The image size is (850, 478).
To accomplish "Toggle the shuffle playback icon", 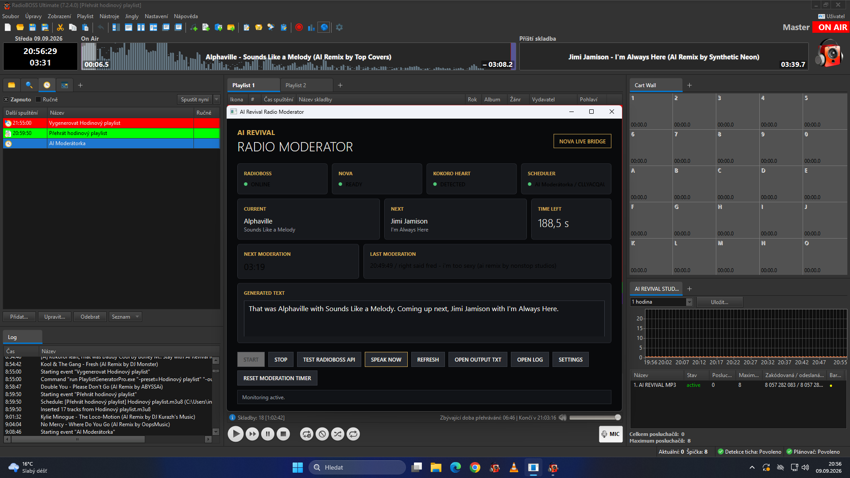I will pyautogui.click(x=338, y=434).
